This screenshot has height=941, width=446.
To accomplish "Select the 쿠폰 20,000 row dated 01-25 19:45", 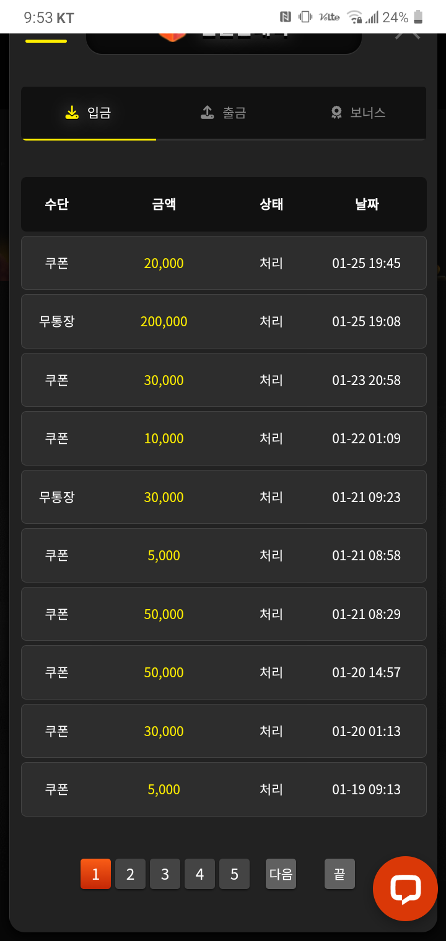I will coord(224,263).
